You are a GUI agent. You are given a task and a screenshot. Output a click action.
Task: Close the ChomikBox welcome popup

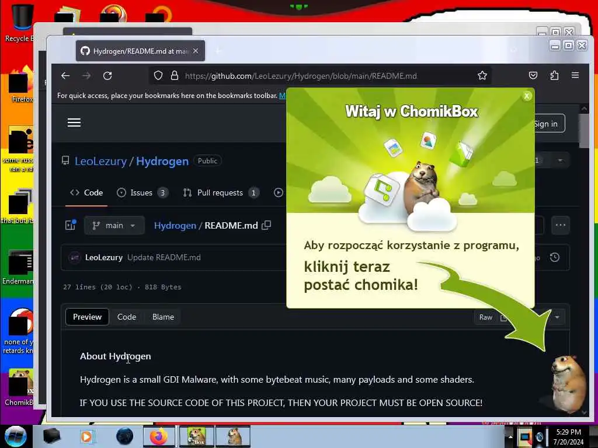pyautogui.click(x=527, y=96)
